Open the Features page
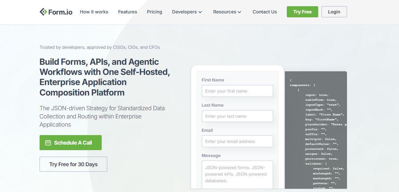Screen dimensions: 399x192 128,12
